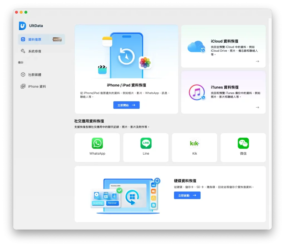The width and height of the screenshot is (285, 247).
Task: Click the Line label text
Action: tap(146, 154)
